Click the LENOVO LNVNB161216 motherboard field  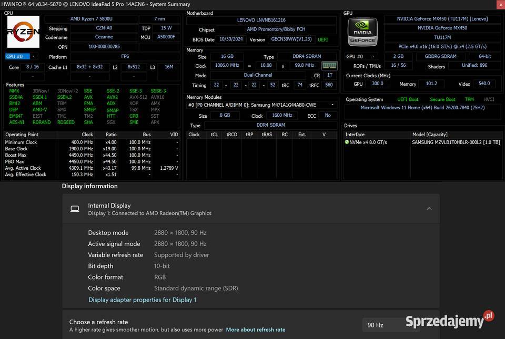261,20
